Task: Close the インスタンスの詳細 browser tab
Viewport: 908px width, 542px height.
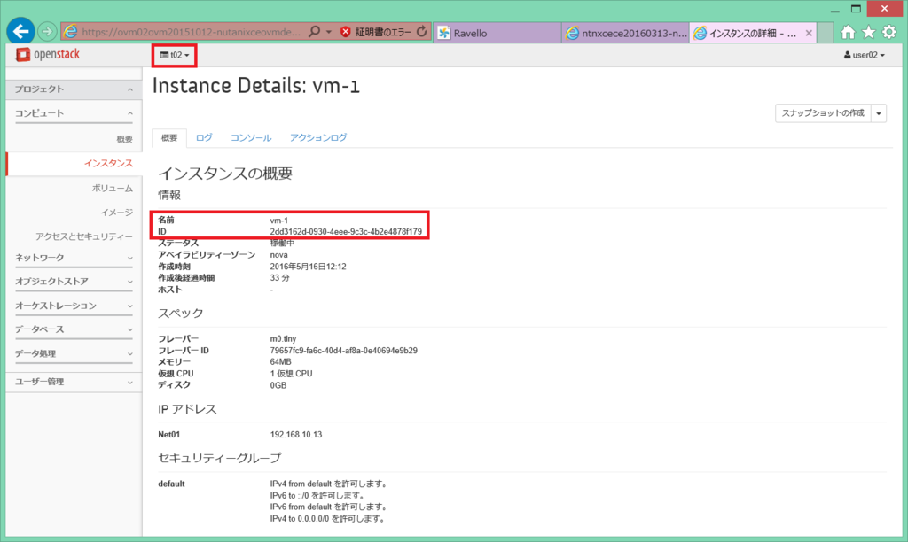Action: pyautogui.click(x=809, y=33)
